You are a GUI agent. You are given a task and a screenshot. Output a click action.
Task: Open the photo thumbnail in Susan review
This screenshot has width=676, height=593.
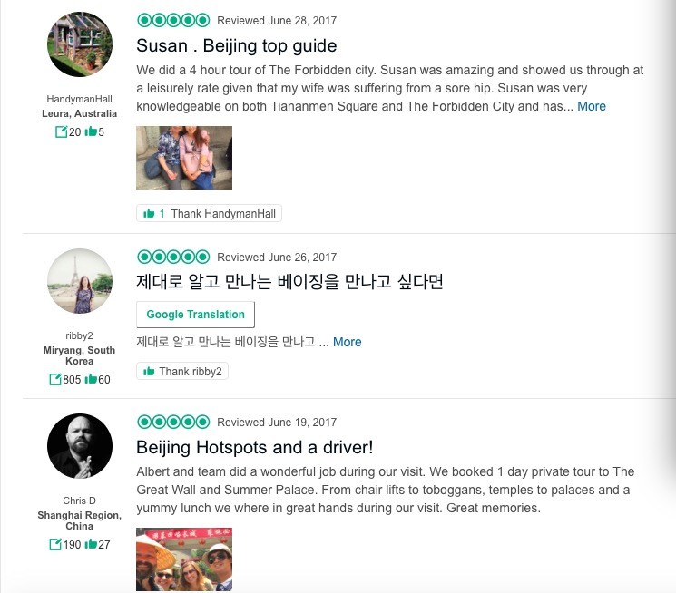(x=184, y=158)
